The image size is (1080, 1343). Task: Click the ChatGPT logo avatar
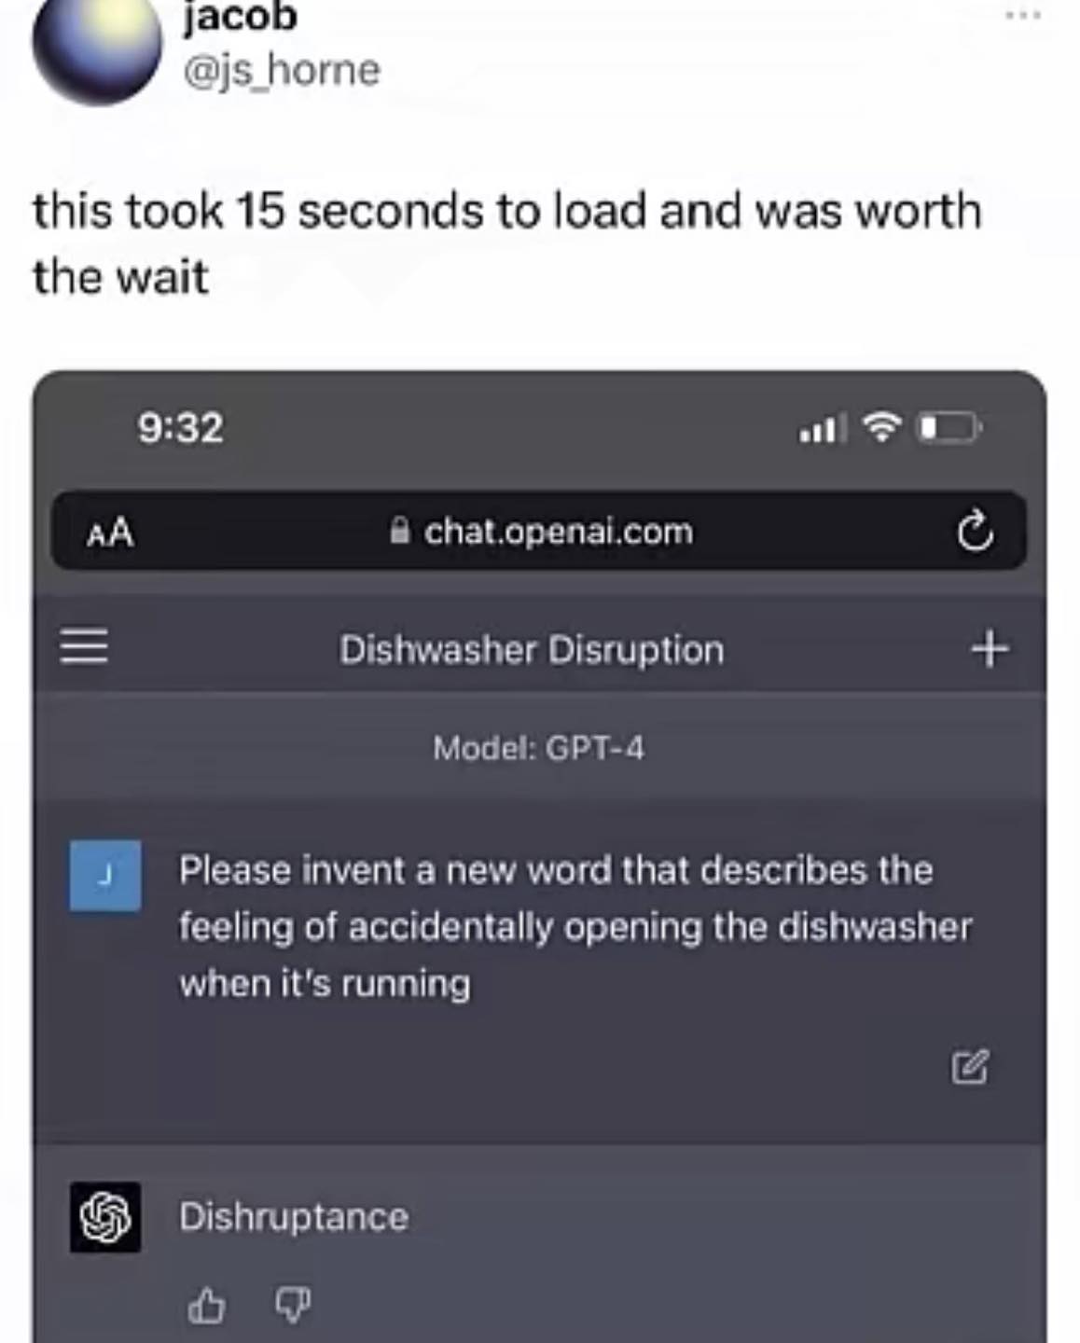point(105,1217)
